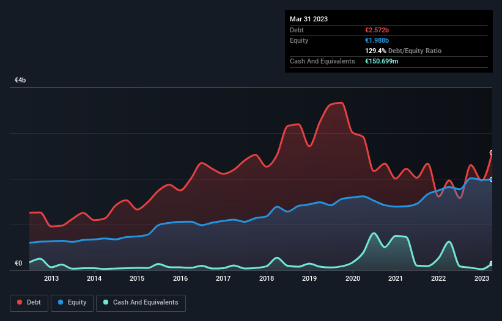The width and height of the screenshot is (502, 321).
Task: Click the 2021 x-axis label
Action: click(x=396, y=278)
